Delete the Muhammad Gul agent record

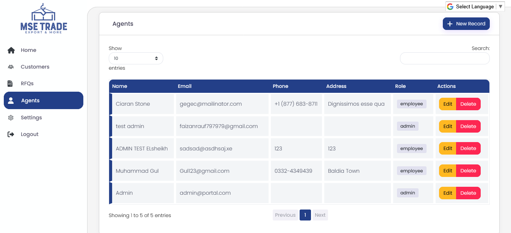468,171
